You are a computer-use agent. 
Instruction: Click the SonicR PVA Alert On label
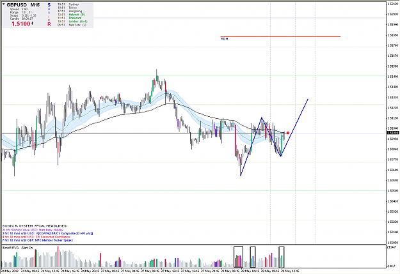18,248
